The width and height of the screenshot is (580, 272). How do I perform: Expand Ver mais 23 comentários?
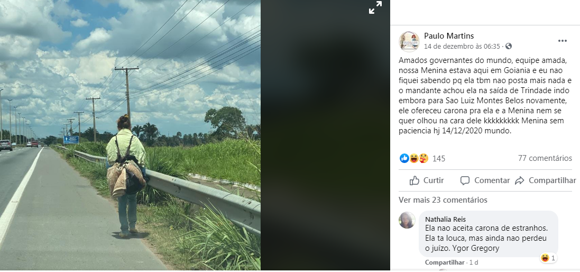tap(443, 200)
